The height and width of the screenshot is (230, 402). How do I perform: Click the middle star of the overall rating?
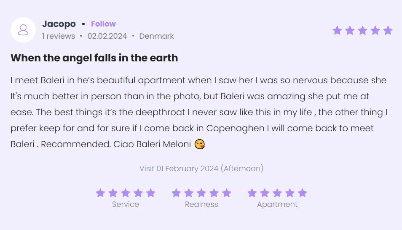[362, 31]
